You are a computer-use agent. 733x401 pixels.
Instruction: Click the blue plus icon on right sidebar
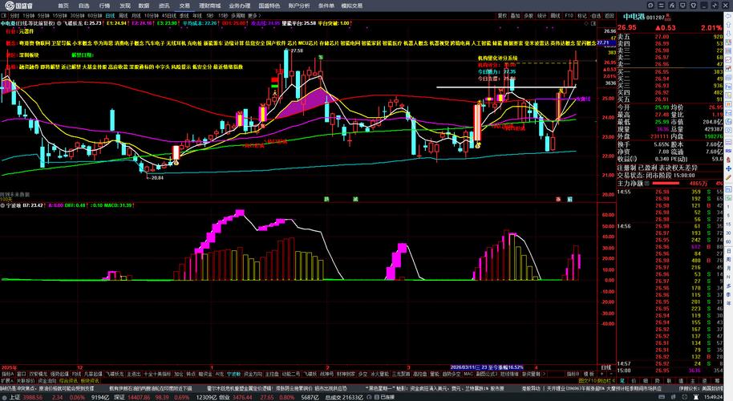(x=728, y=168)
